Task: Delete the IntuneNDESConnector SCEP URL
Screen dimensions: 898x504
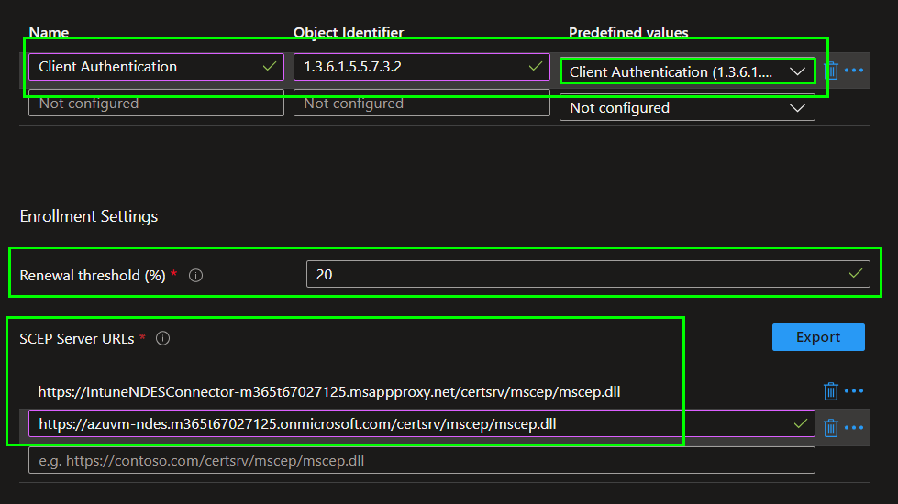Action: click(831, 391)
